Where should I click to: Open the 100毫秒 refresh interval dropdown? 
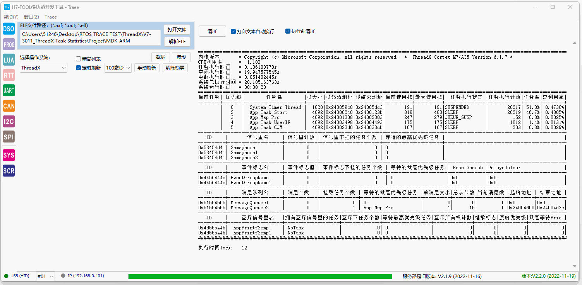[x=118, y=68]
